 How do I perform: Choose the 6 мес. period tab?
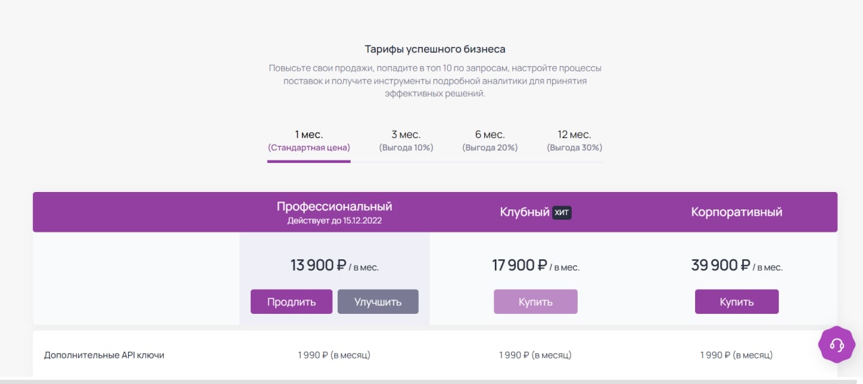pos(489,141)
